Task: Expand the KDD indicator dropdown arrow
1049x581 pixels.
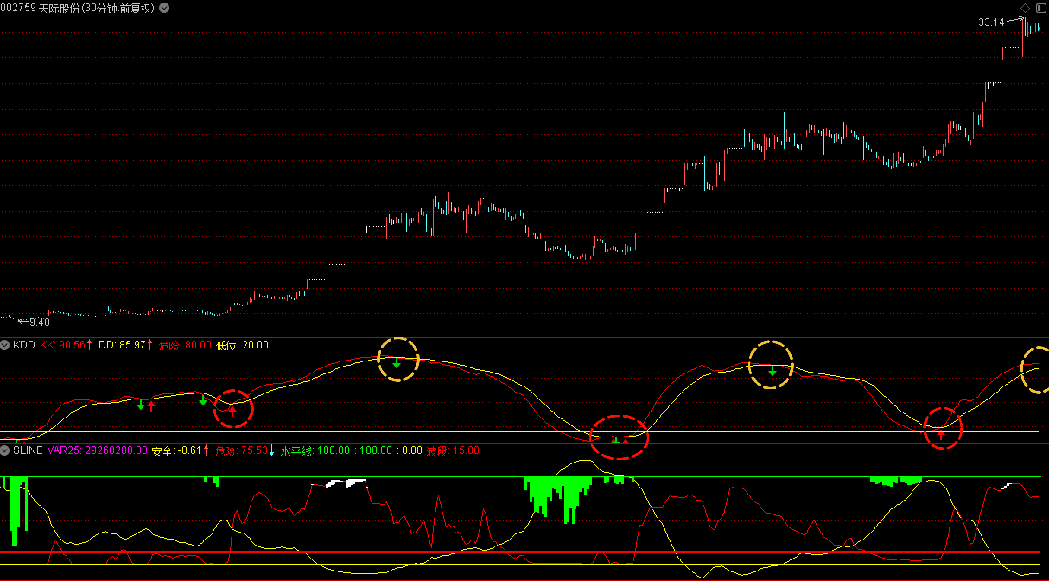Action: click(x=5, y=345)
